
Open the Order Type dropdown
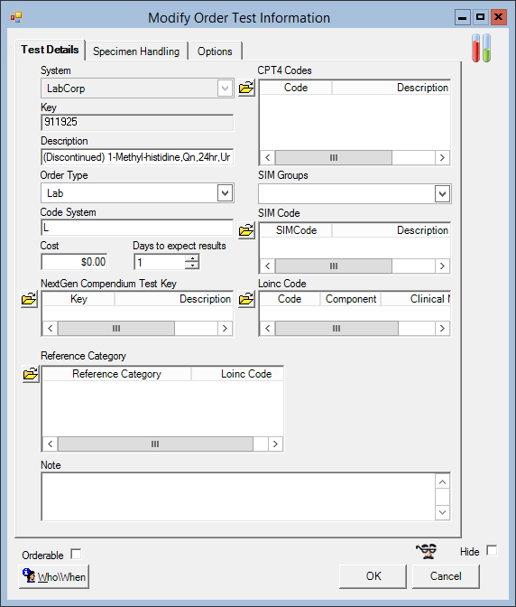[225, 193]
